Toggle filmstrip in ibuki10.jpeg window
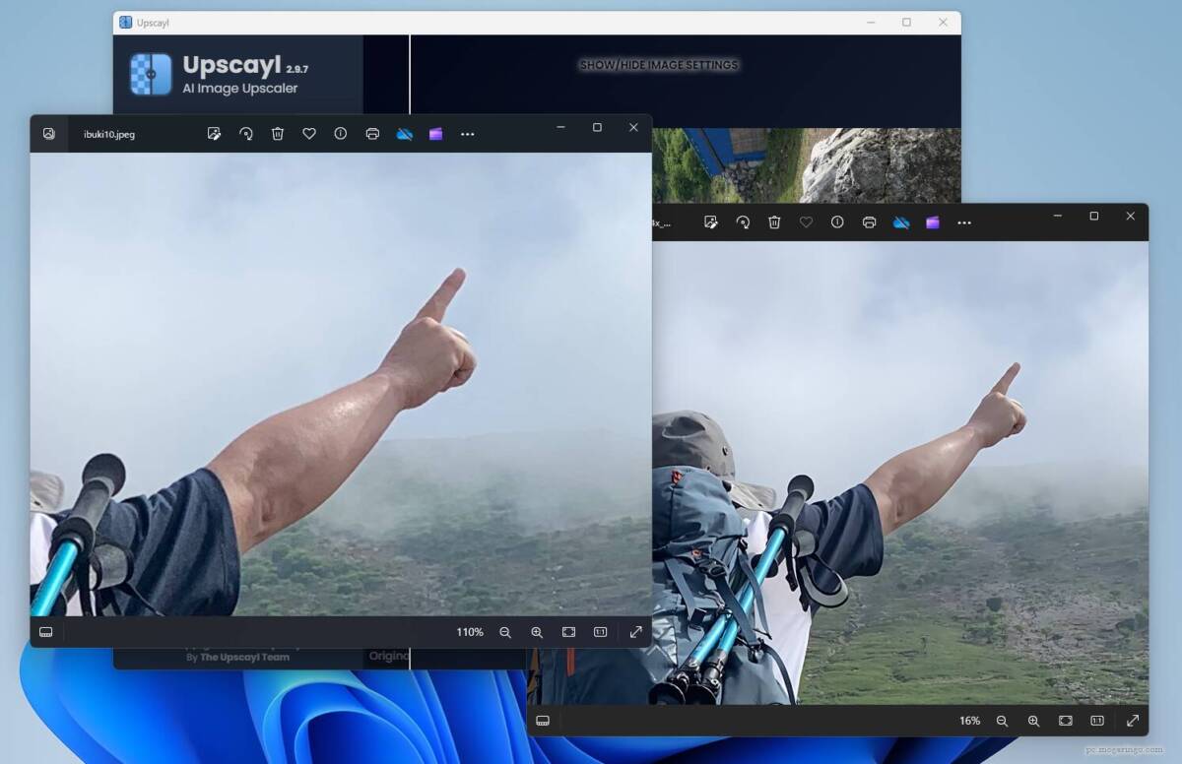Screen dimensions: 1182x764 pos(45,632)
